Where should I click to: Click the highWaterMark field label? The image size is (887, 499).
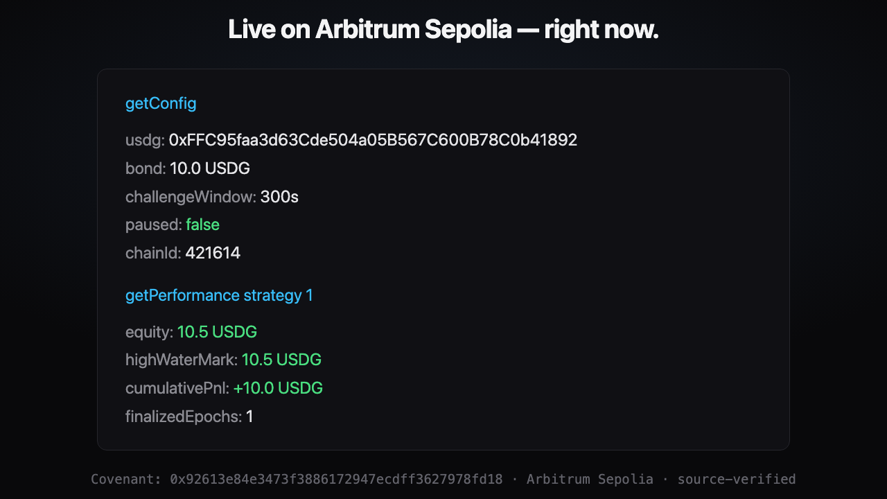182,360
